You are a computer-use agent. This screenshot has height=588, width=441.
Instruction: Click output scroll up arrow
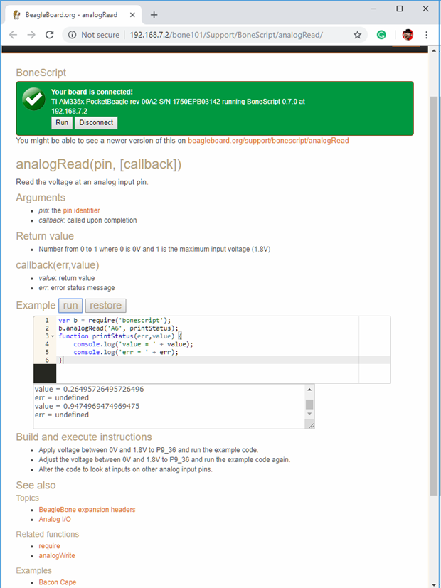pos(309,390)
